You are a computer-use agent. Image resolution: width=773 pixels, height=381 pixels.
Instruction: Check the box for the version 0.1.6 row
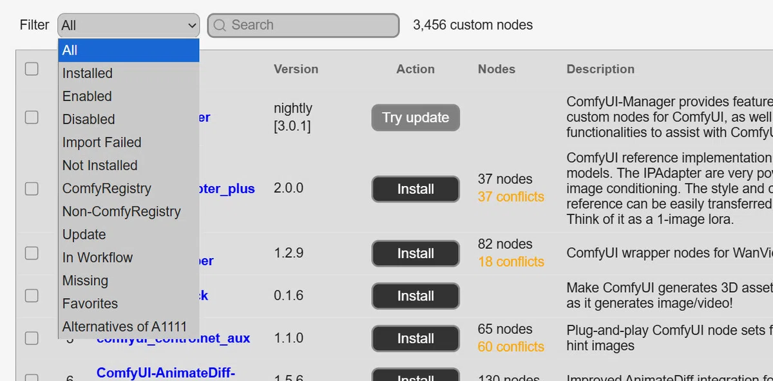tap(32, 295)
